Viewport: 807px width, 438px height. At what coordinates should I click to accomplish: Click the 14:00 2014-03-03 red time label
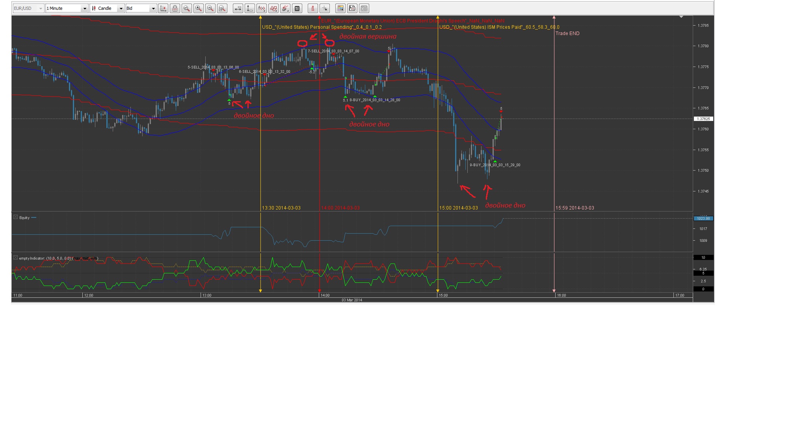(x=340, y=208)
